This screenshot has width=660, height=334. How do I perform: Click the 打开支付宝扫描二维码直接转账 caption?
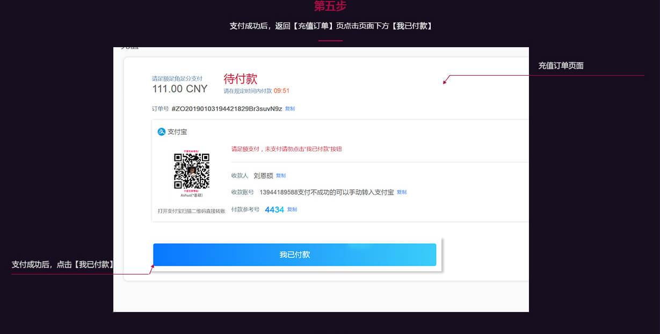192,211
